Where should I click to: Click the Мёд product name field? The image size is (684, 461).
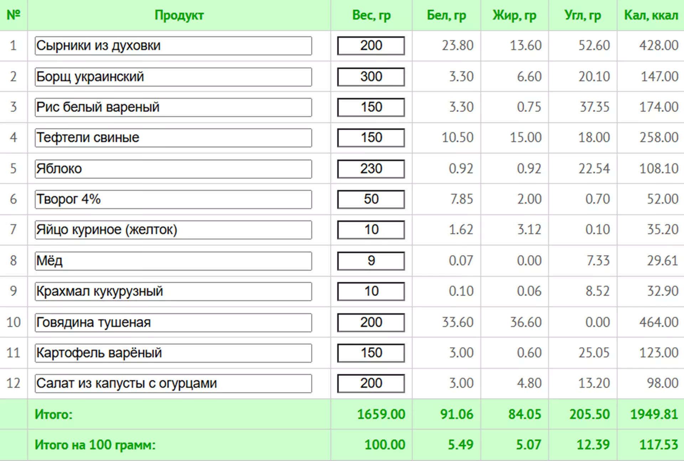(x=173, y=261)
